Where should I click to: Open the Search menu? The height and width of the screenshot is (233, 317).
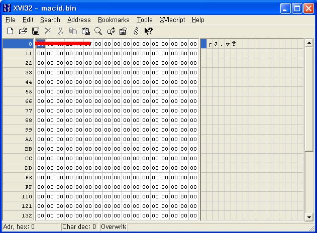click(50, 20)
